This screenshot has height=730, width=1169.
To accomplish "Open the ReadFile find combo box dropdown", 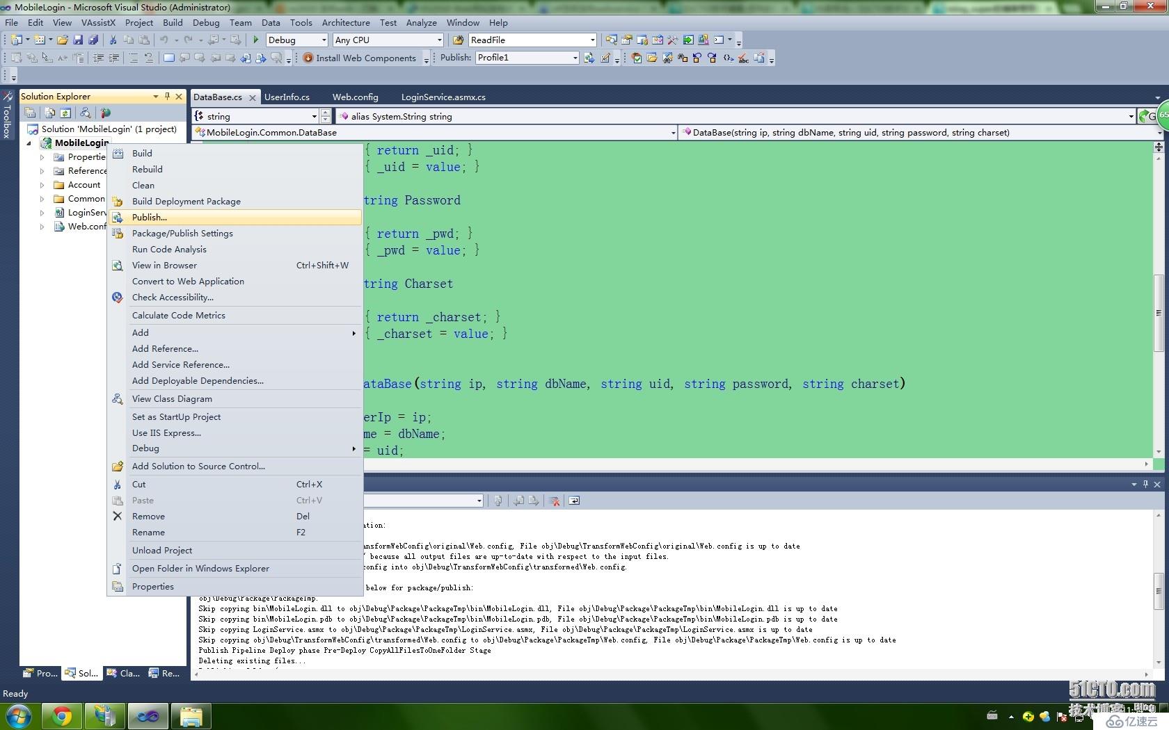I will tap(592, 40).
